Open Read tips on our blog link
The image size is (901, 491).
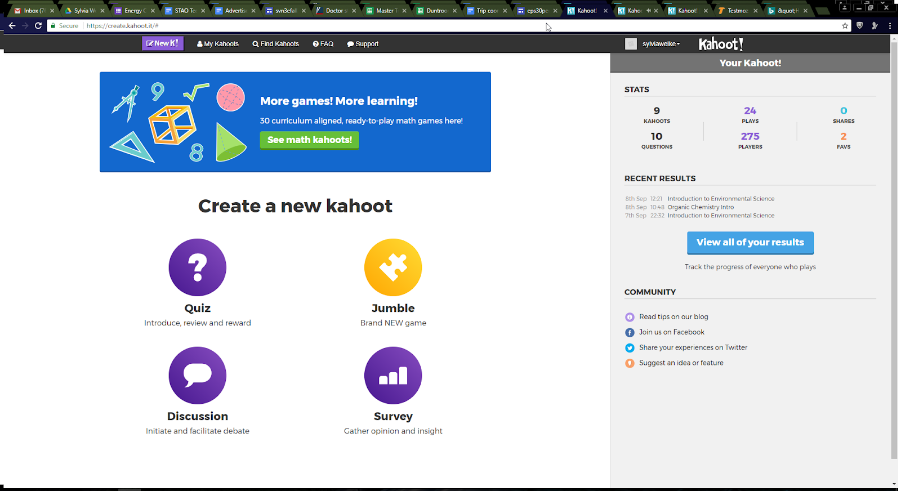[673, 317]
